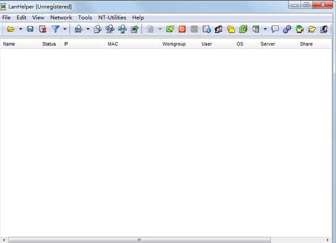Sort by the MAC column header

(x=132, y=44)
